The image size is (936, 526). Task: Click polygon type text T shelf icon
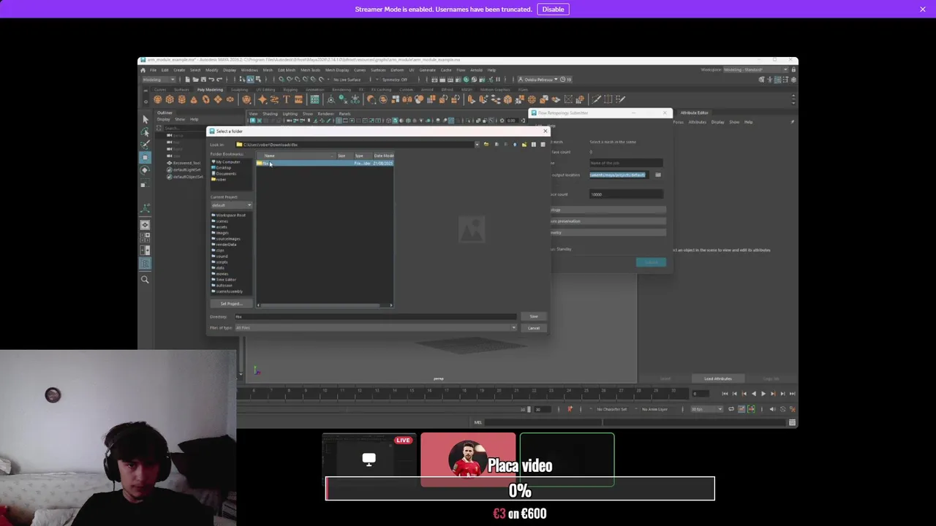tap(286, 99)
